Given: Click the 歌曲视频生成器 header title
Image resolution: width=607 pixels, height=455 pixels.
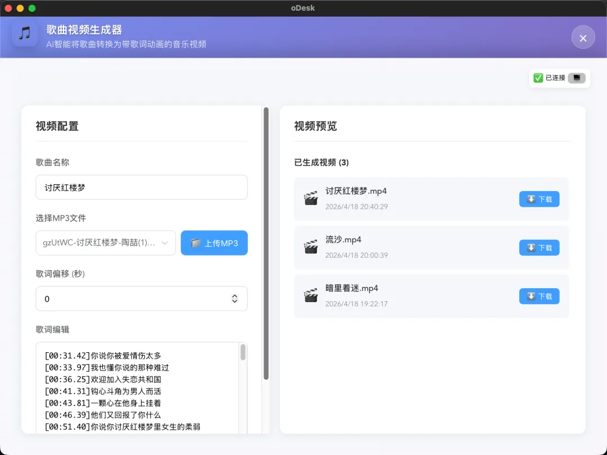Looking at the screenshot, I should (84, 30).
